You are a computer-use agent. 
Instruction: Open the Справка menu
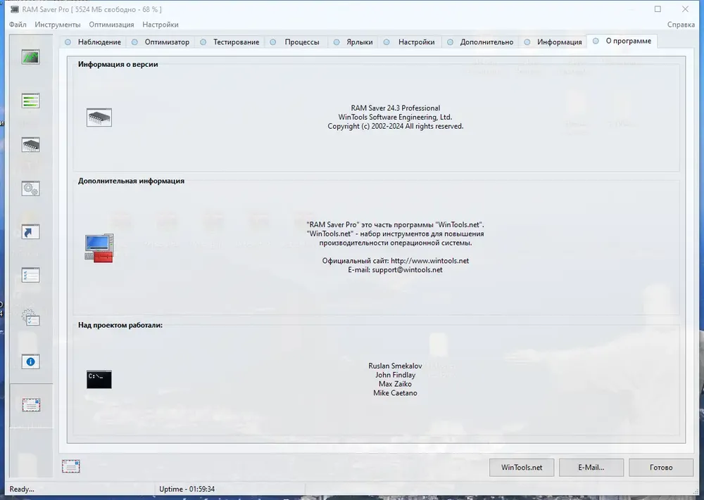pos(681,25)
